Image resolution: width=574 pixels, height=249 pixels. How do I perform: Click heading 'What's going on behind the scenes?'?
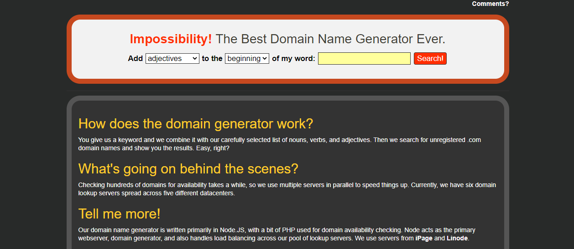(188, 168)
